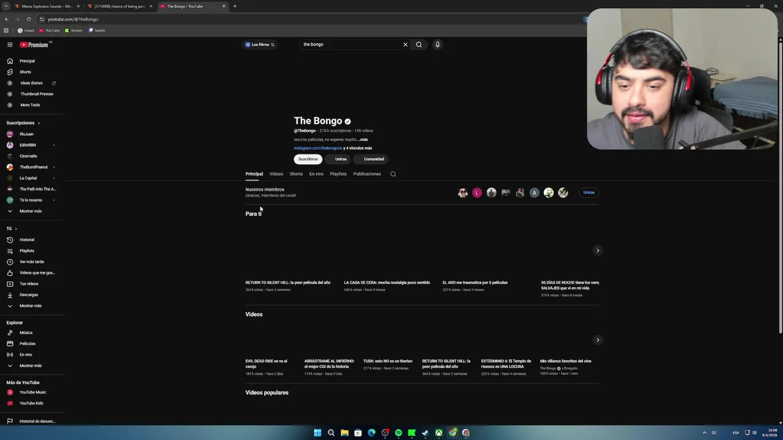This screenshot has height=440, width=783.
Task: Show next videos in Videos row
Action: click(598, 340)
